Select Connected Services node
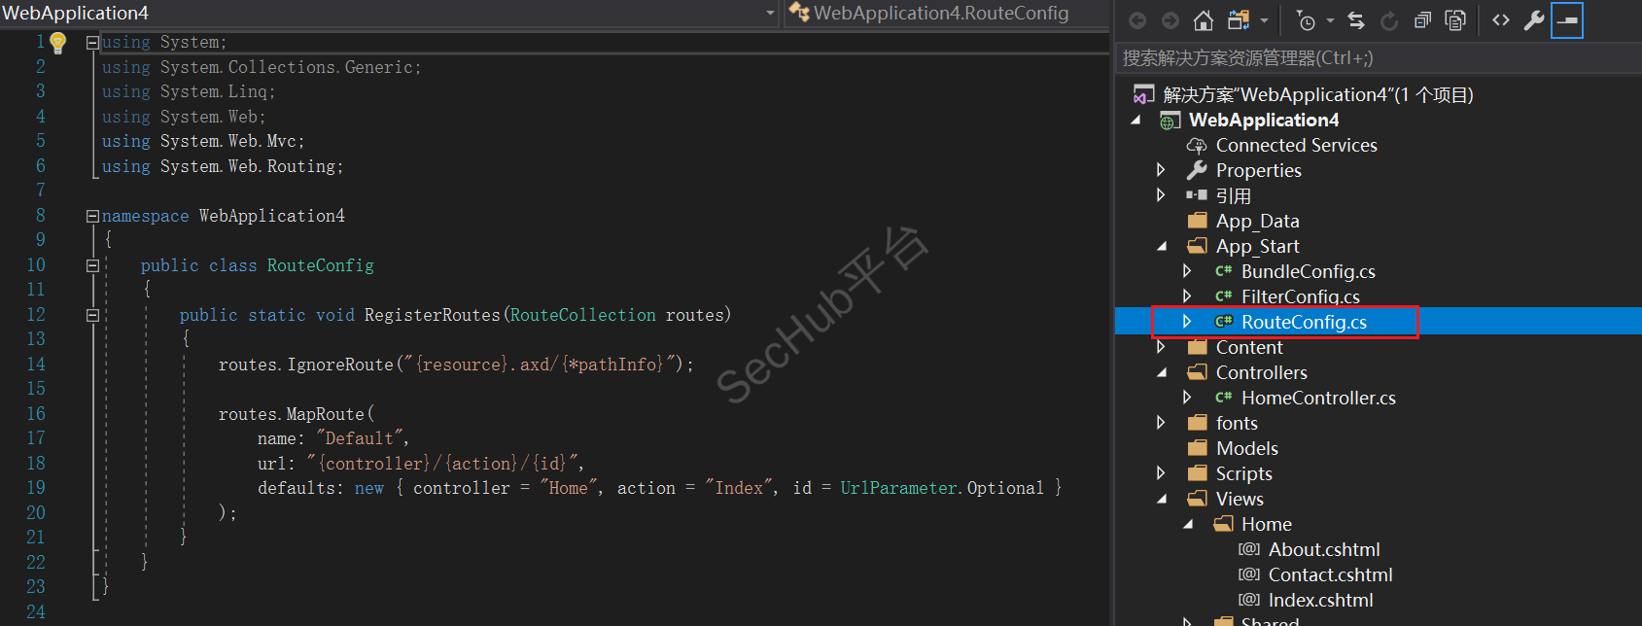This screenshot has height=626, width=1642. 1296,145
